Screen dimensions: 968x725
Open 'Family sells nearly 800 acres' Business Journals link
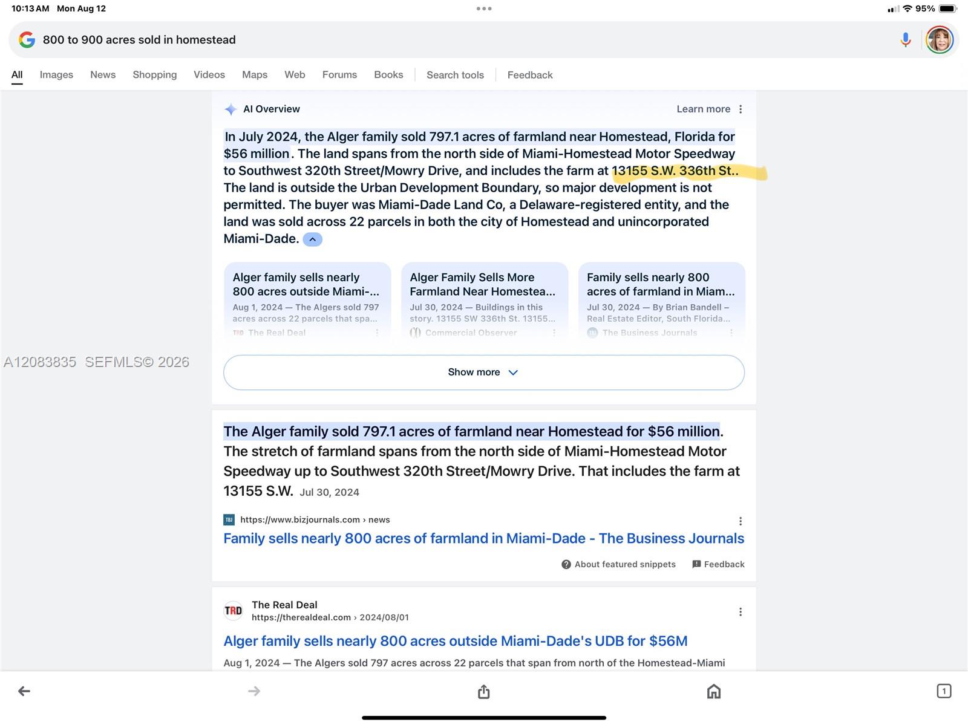coord(484,539)
